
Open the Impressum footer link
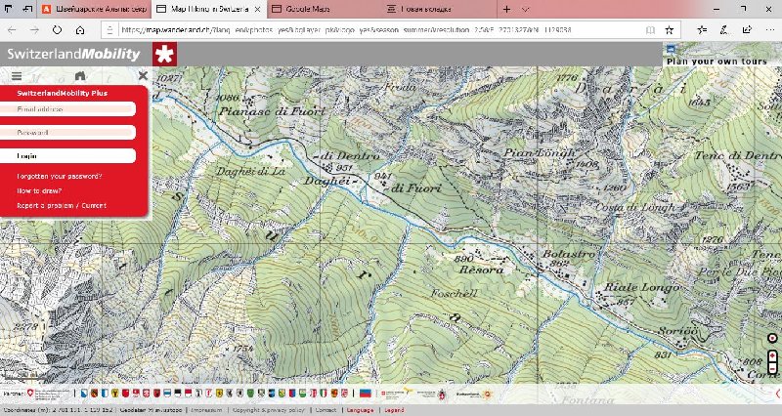pos(206,410)
